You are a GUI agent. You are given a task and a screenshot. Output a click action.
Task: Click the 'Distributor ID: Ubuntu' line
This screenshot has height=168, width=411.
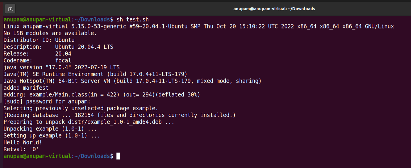click(39, 40)
